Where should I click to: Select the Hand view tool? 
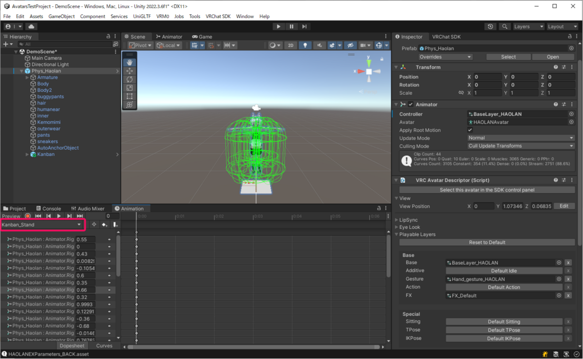[130, 62]
